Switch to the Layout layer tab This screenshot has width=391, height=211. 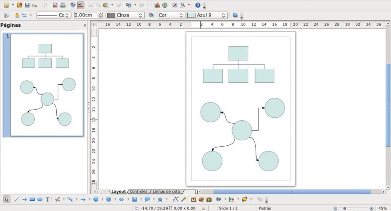[118, 192]
